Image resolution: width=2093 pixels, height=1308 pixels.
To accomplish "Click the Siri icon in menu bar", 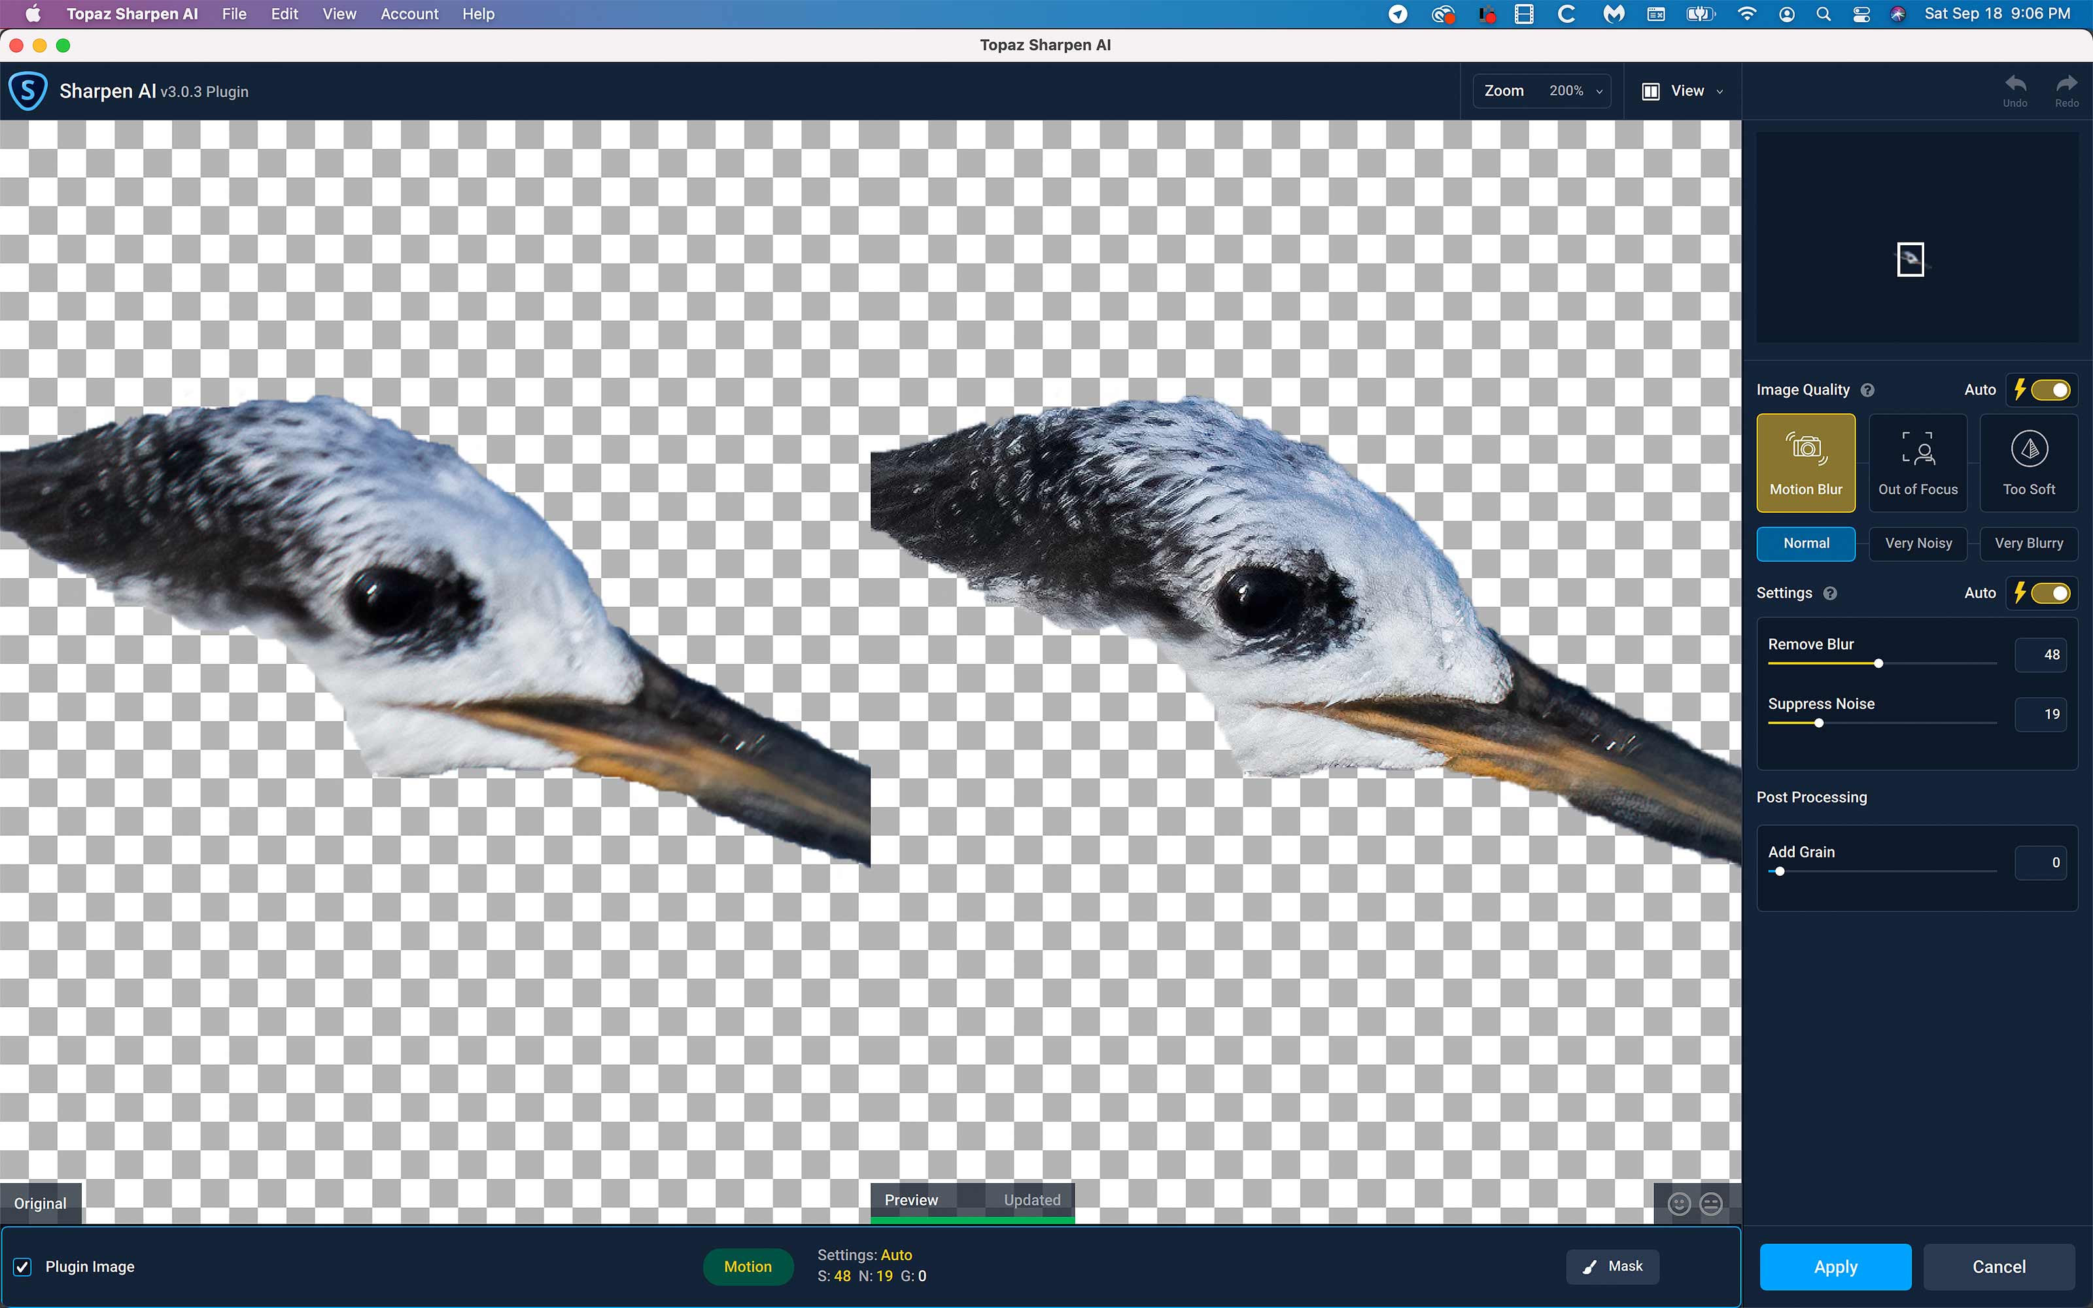I will (x=1897, y=14).
